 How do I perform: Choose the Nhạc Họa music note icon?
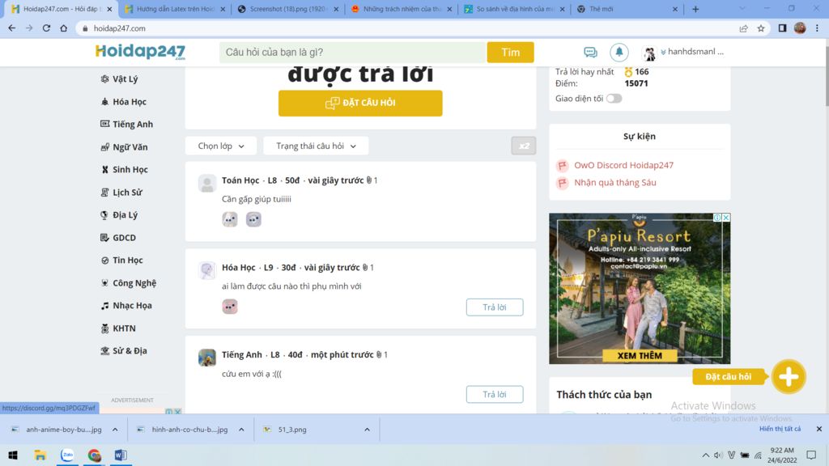[104, 306]
